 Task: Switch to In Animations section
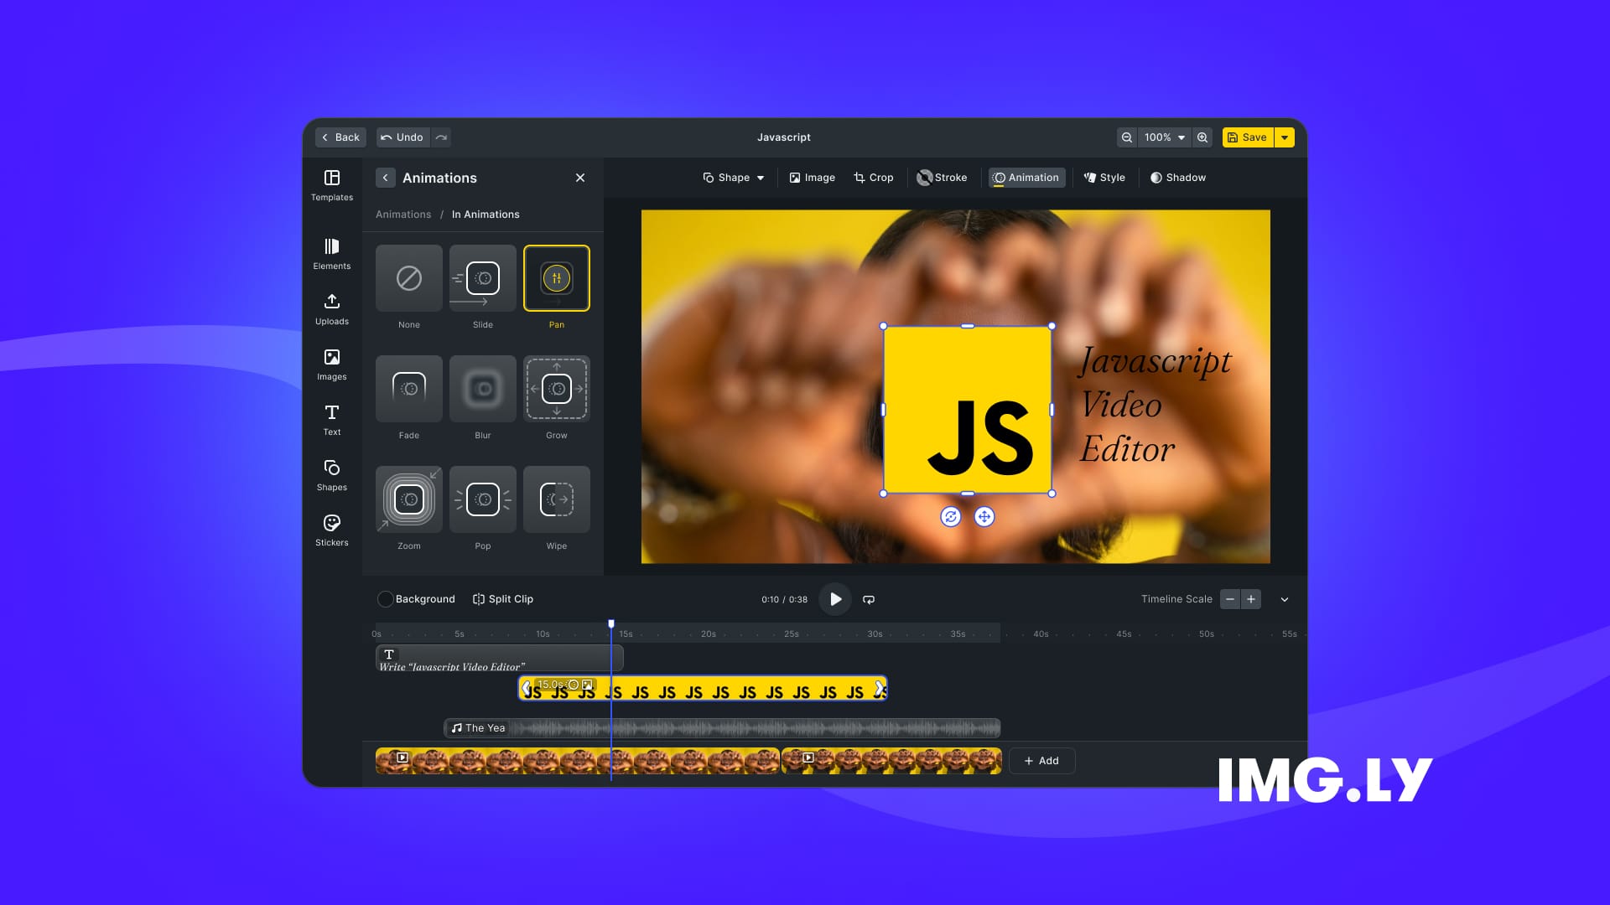click(x=485, y=214)
